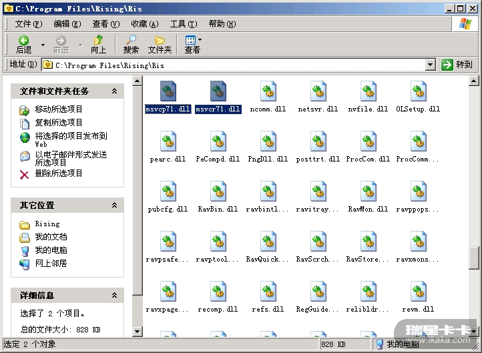Click file list scrollbar up arrow
The width and height of the screenshot is (482, 353).
474,81
